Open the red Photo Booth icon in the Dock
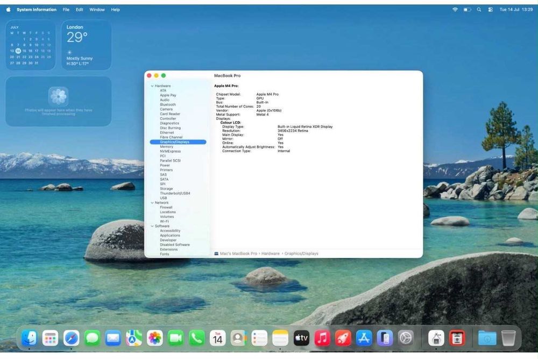Viewport: 538px width, 359px height. click(x=457, y=338)
